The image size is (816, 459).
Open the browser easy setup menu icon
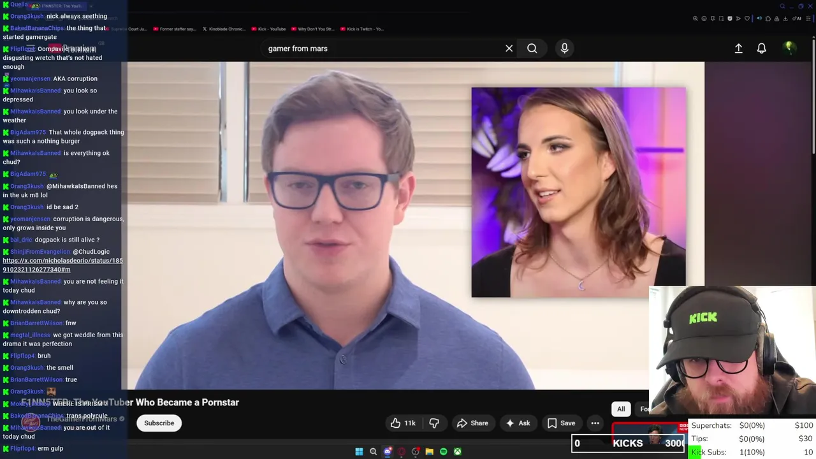(808, 18)
